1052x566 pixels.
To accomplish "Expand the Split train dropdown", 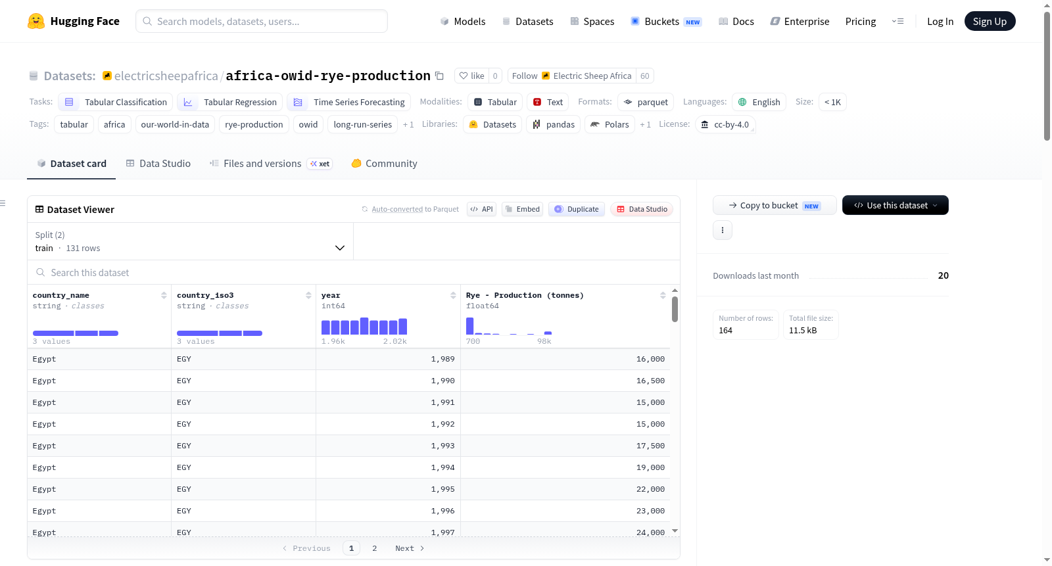I will click(x=190, y=241).
